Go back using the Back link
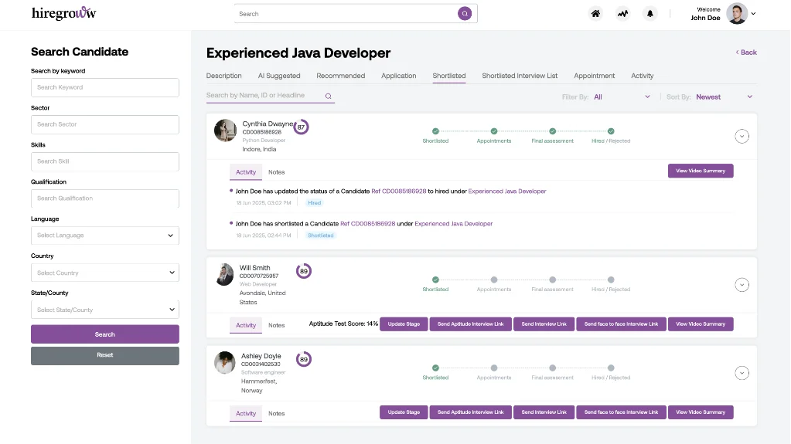Screen dimensions: 791x444 pyautogui.click(x=746, y=53)
